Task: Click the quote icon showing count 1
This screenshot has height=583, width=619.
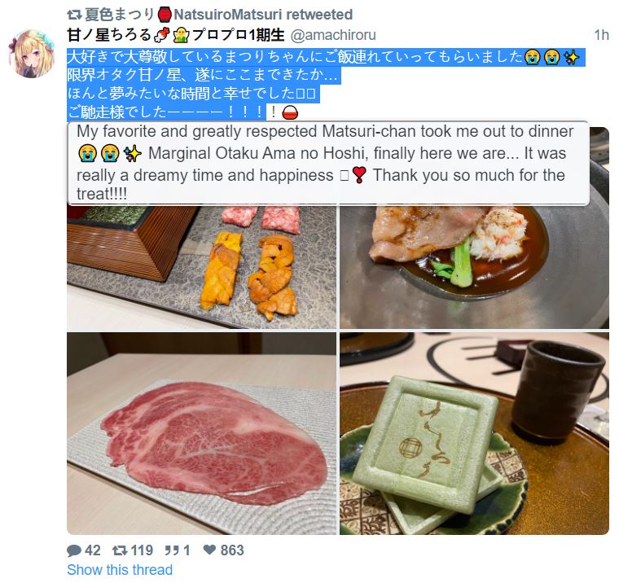Action: click(172, 550)
